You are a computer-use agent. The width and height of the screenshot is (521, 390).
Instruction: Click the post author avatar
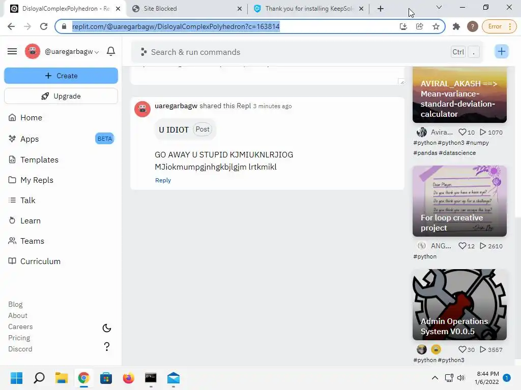pos(142,109)
